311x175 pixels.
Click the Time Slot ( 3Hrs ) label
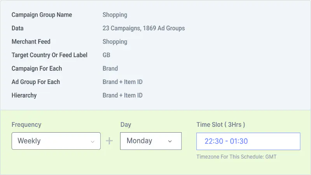pyautogui.click(x=221, y=124)
